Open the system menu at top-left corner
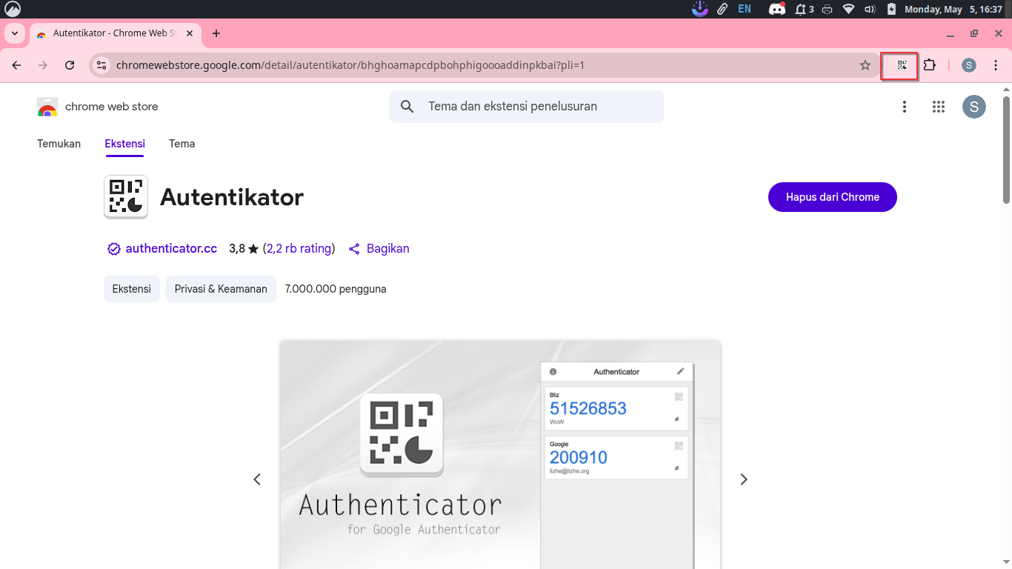Screen dimensions: 1012x569 point(12,9)
